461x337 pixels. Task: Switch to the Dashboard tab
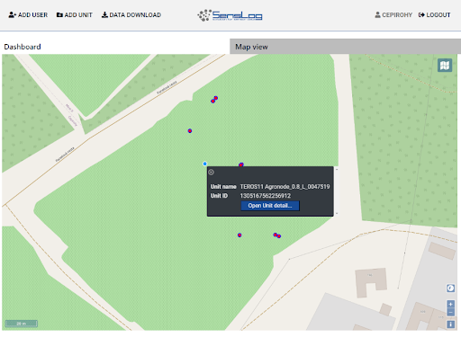[x=23, y=47]
